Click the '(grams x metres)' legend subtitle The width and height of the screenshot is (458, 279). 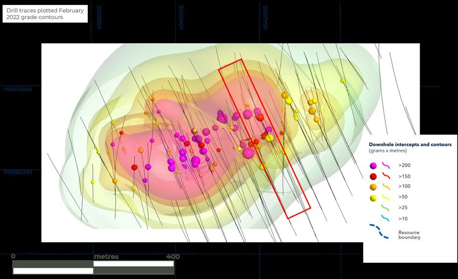387,151
